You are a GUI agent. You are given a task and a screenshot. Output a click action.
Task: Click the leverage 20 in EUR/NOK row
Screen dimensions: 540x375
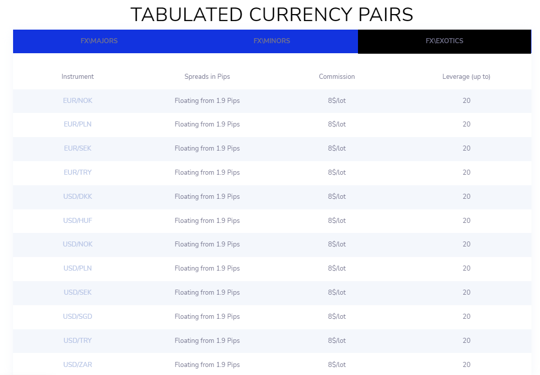[x=466, y=101]
